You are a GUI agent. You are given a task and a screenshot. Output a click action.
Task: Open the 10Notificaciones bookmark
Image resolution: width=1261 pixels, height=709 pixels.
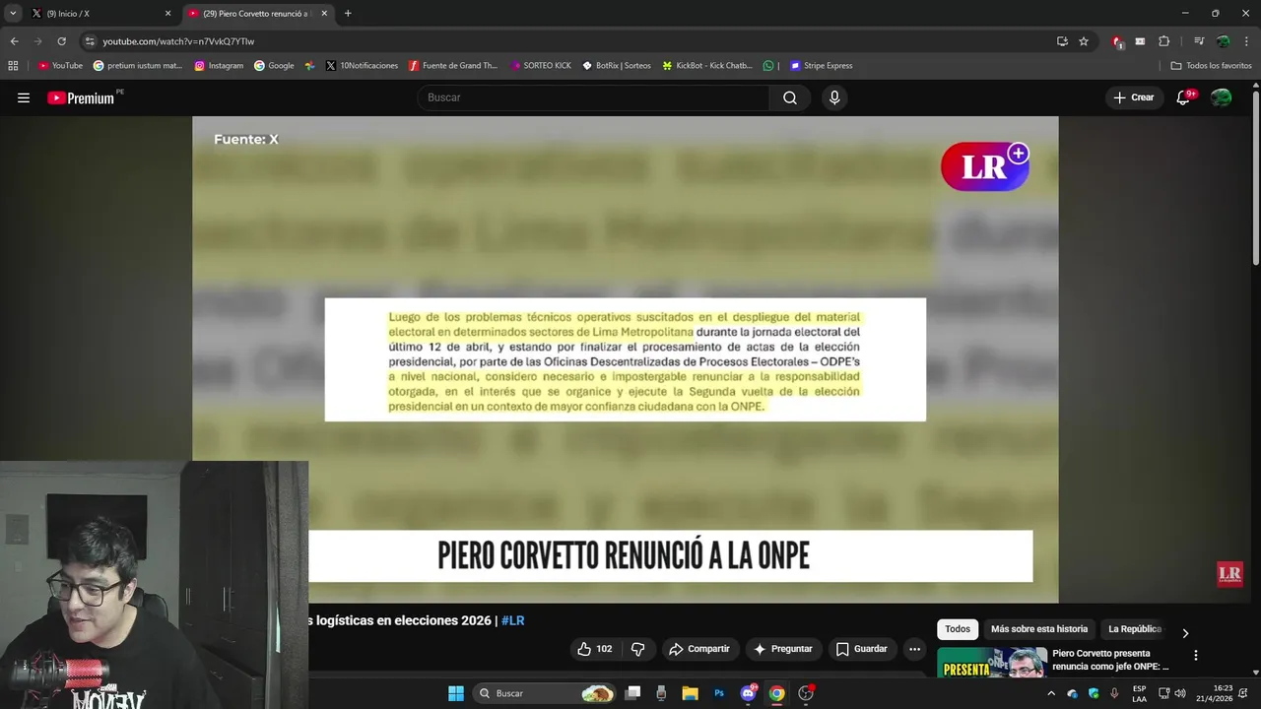coord(362,66)
